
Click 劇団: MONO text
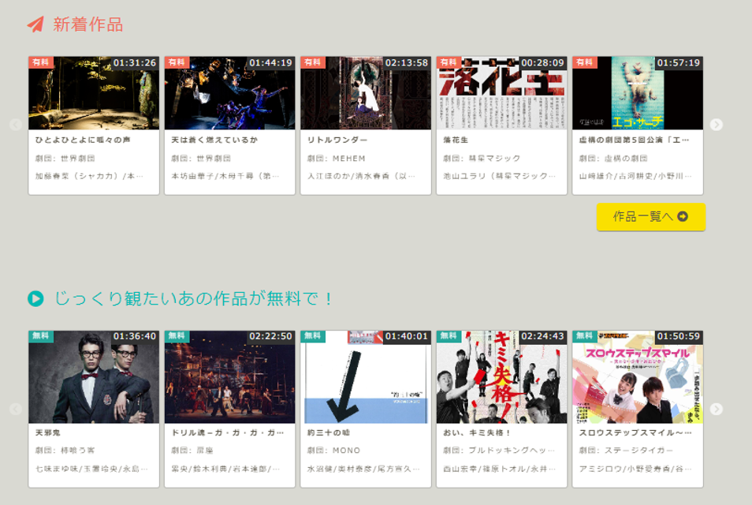pos(333,451)
